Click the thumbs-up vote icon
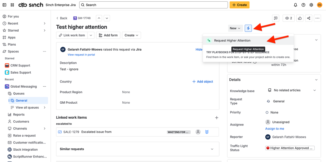The width and height of the screenshot is (326, 162). click(300, 18)
